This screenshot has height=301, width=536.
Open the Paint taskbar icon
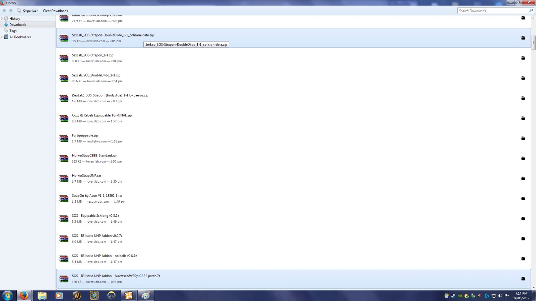(x=146, y=295)
